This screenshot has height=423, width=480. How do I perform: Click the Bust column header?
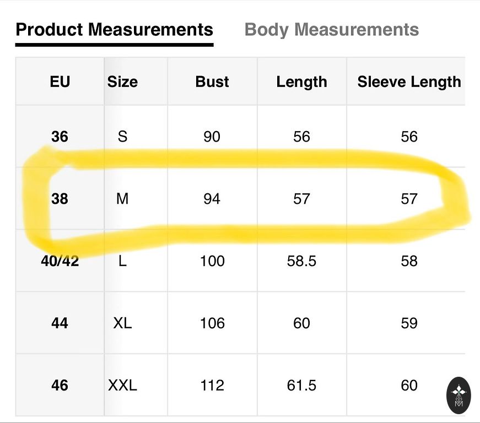pos(212,82)
